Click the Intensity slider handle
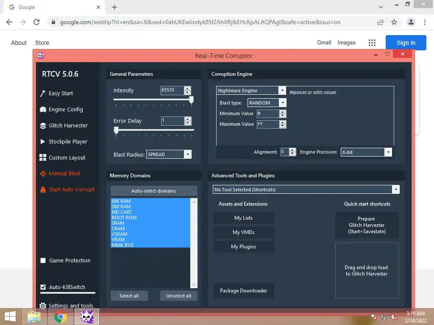434x325 pixels. pos(191,100)
